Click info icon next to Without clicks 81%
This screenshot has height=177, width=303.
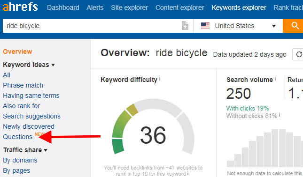pyautogui.click(x=280, y=115)
